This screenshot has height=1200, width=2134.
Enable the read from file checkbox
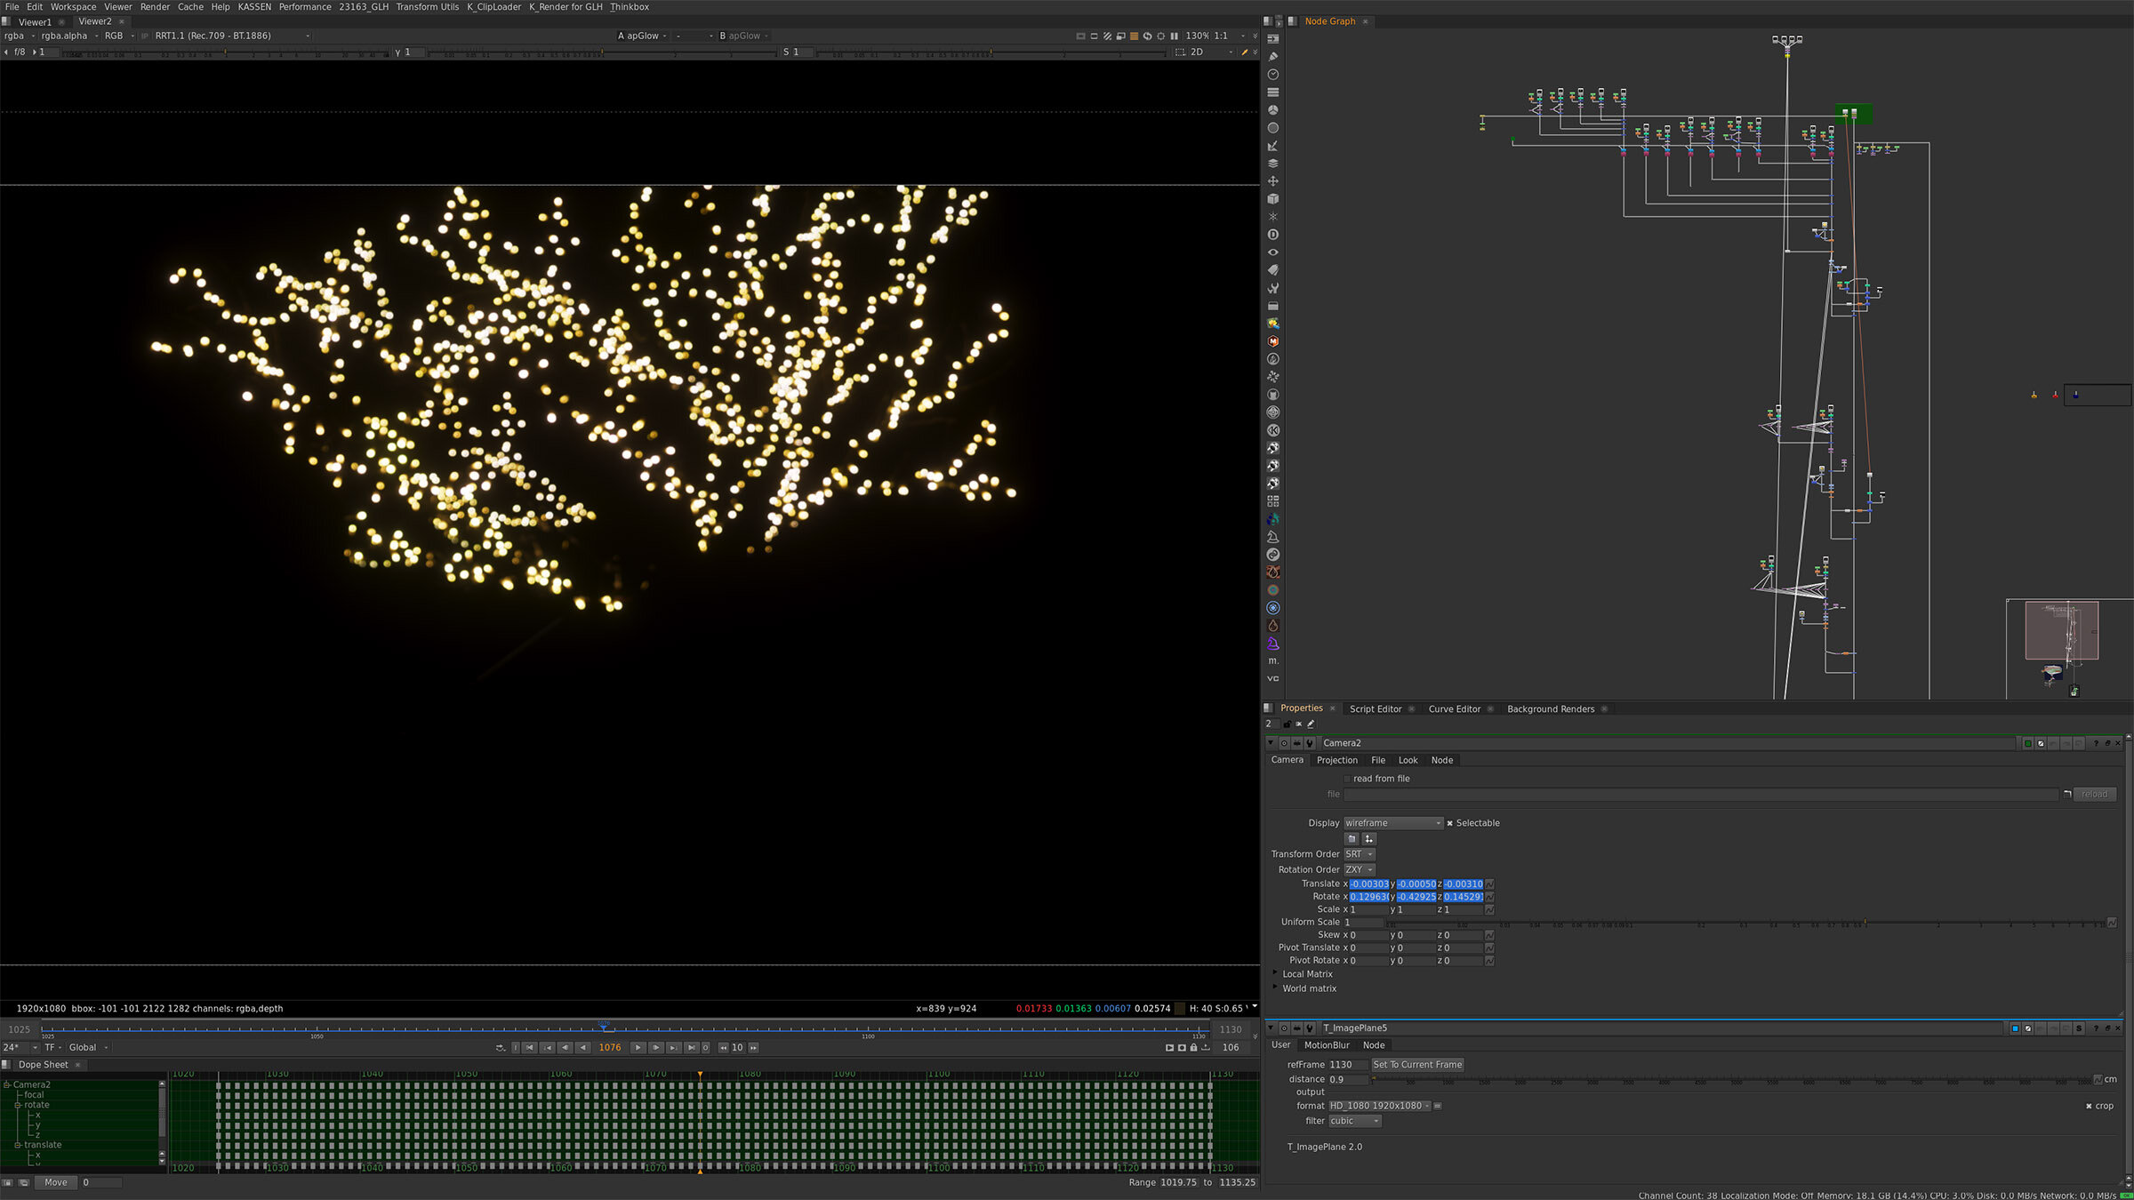(x=1347, y=779)
